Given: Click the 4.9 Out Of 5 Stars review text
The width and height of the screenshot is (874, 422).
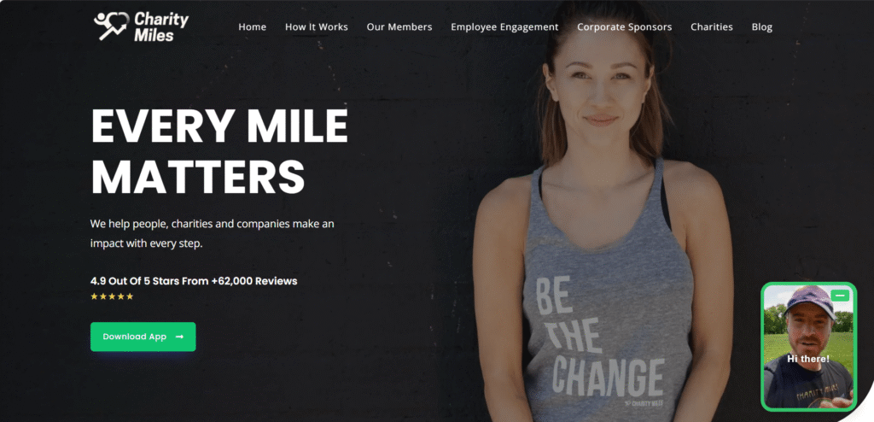Looking at the screenshot, I should coord(194,281).
